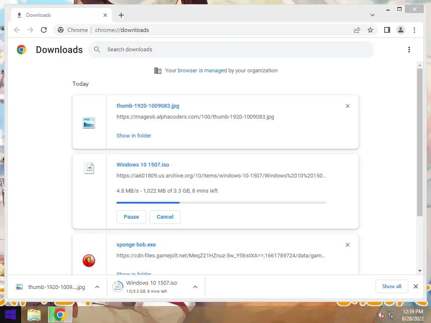This screenshot has width=431, height=323.
Task: Open the taskbar clock showing 12:59 PM
Action: [412, 315]
